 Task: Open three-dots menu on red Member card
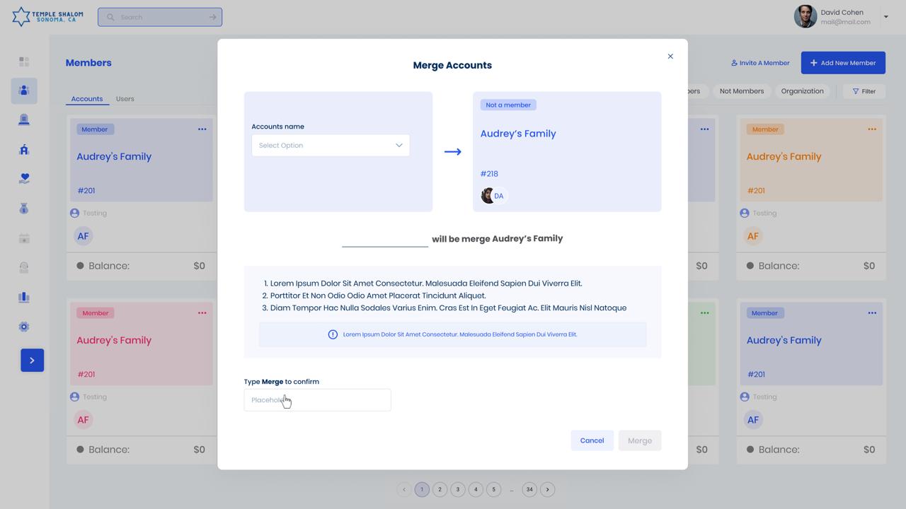tap(202, 313)
